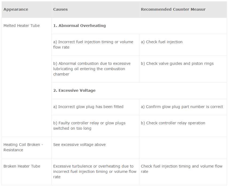Select the Broken Heater Tube cell
228x187 pixels.
22,166
